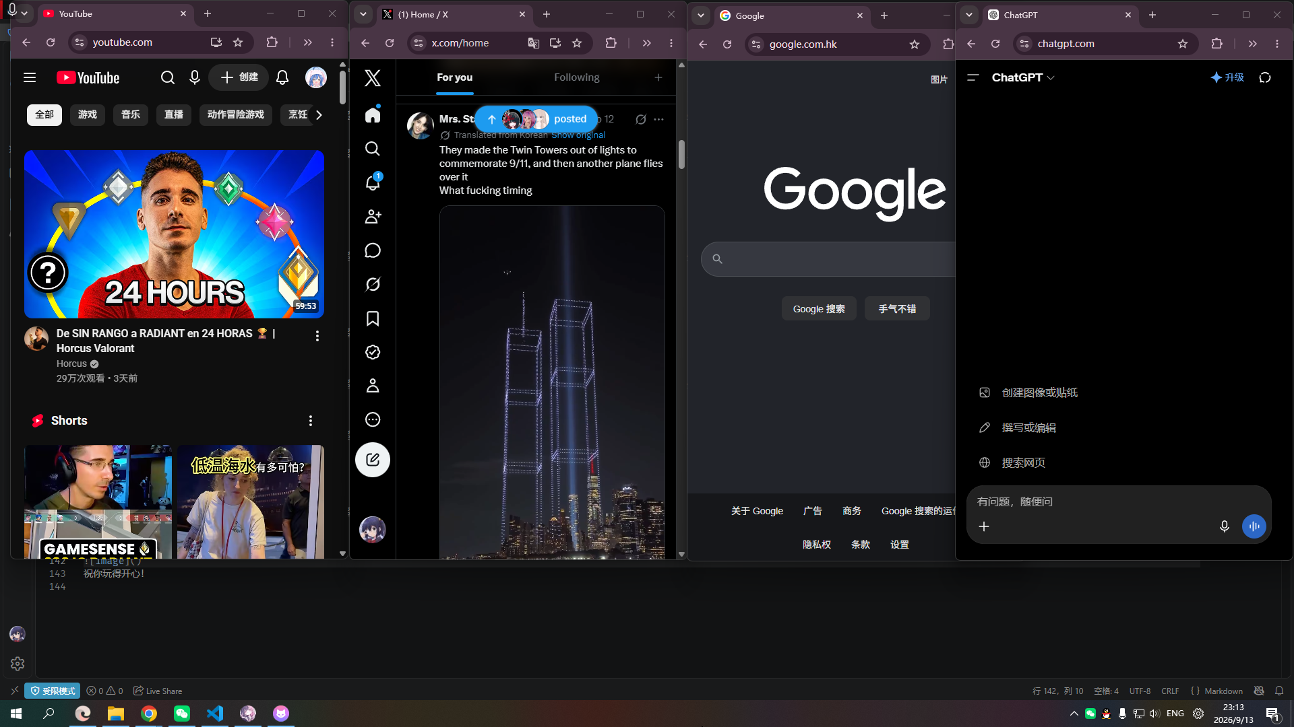Start ChatGPT voice mode button
The image size is (1294, 727).
(x=1254, y=526)
